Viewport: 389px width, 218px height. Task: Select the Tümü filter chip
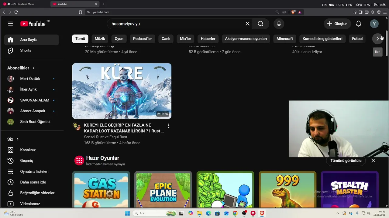(x=80, y=39)
